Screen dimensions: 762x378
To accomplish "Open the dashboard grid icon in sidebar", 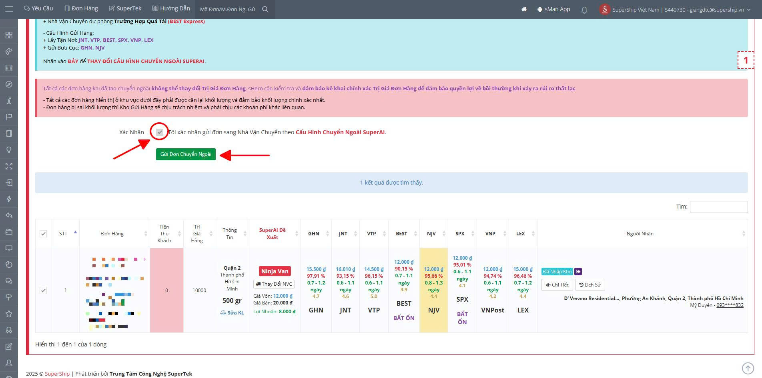I will click(x=9, y=35).
